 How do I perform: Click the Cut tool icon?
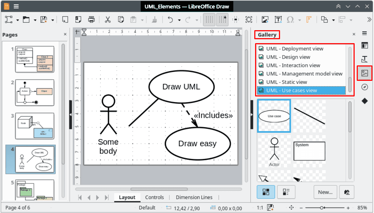coord(108,19)
